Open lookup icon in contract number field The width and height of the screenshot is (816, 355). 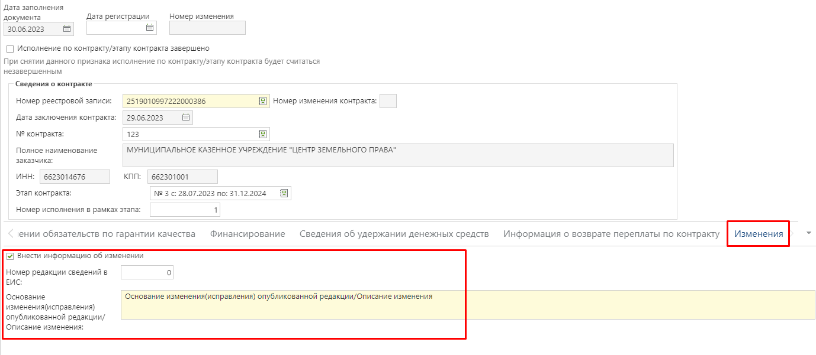(262, 134)
